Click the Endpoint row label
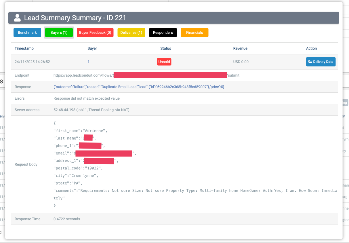Image resolution: width=349 pixels, height=243 pixels. tap(22, 75)
